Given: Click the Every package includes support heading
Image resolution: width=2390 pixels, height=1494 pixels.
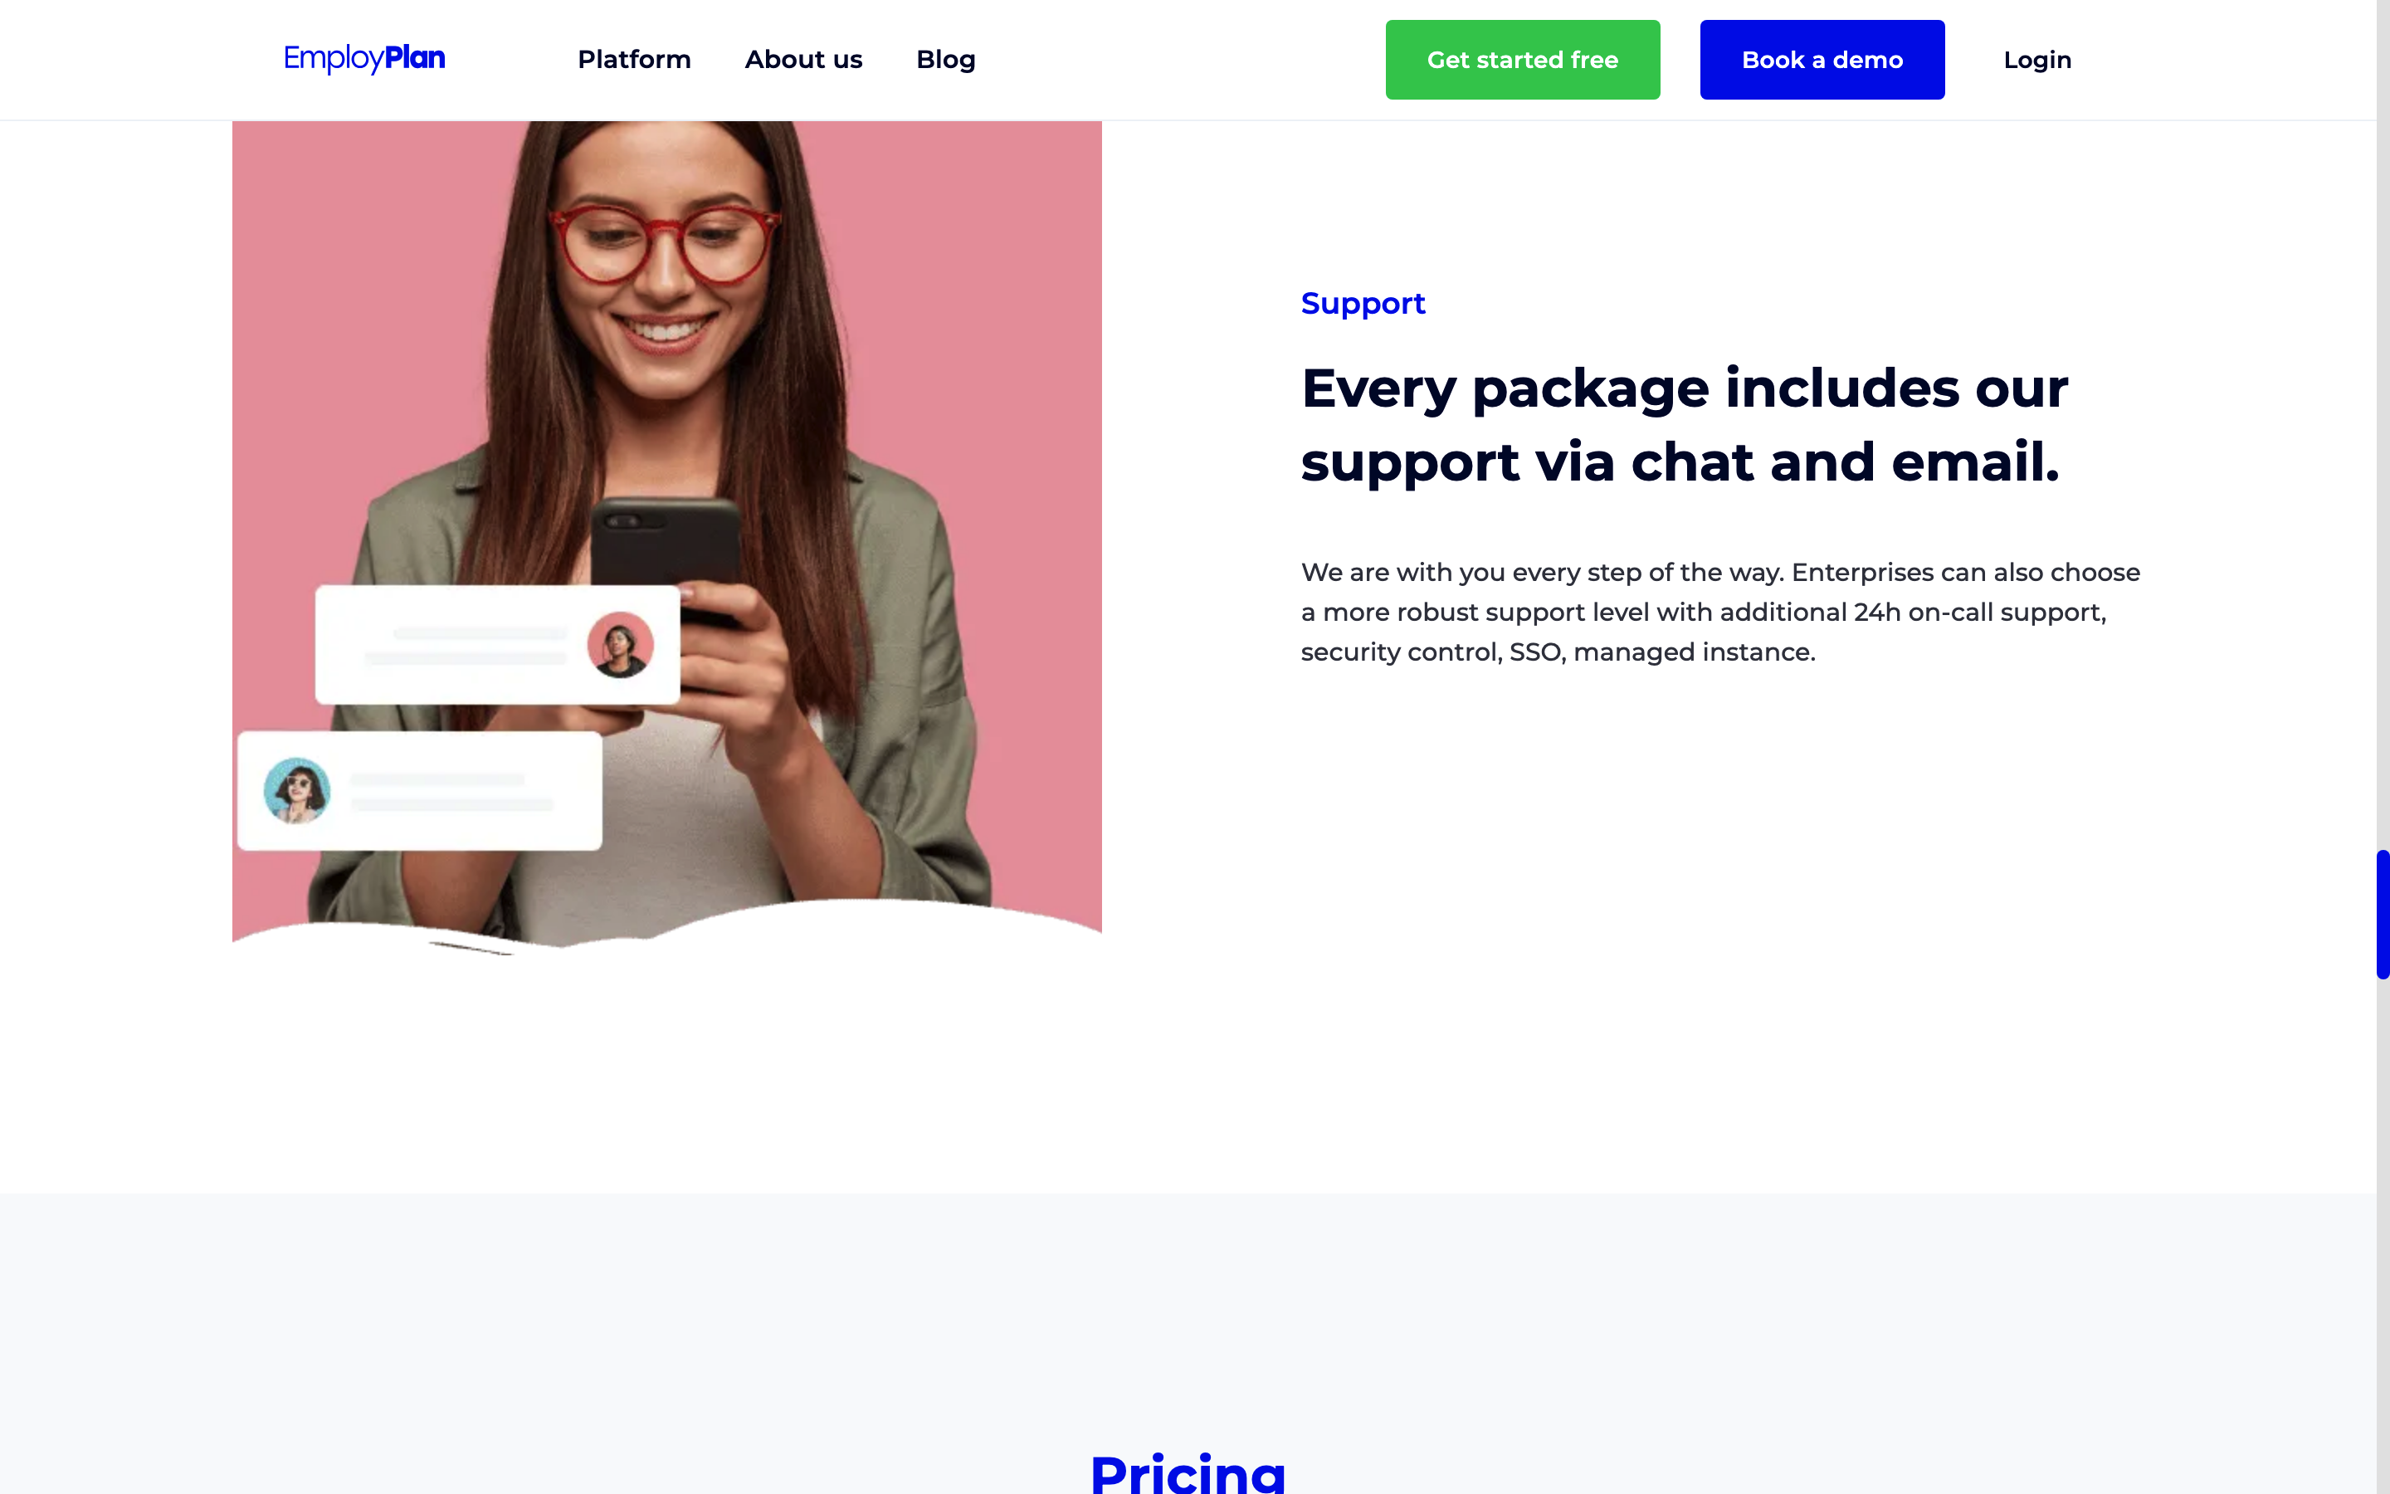Looking at the screenshot, I should pyautogui.click(x=1685, y=425).
